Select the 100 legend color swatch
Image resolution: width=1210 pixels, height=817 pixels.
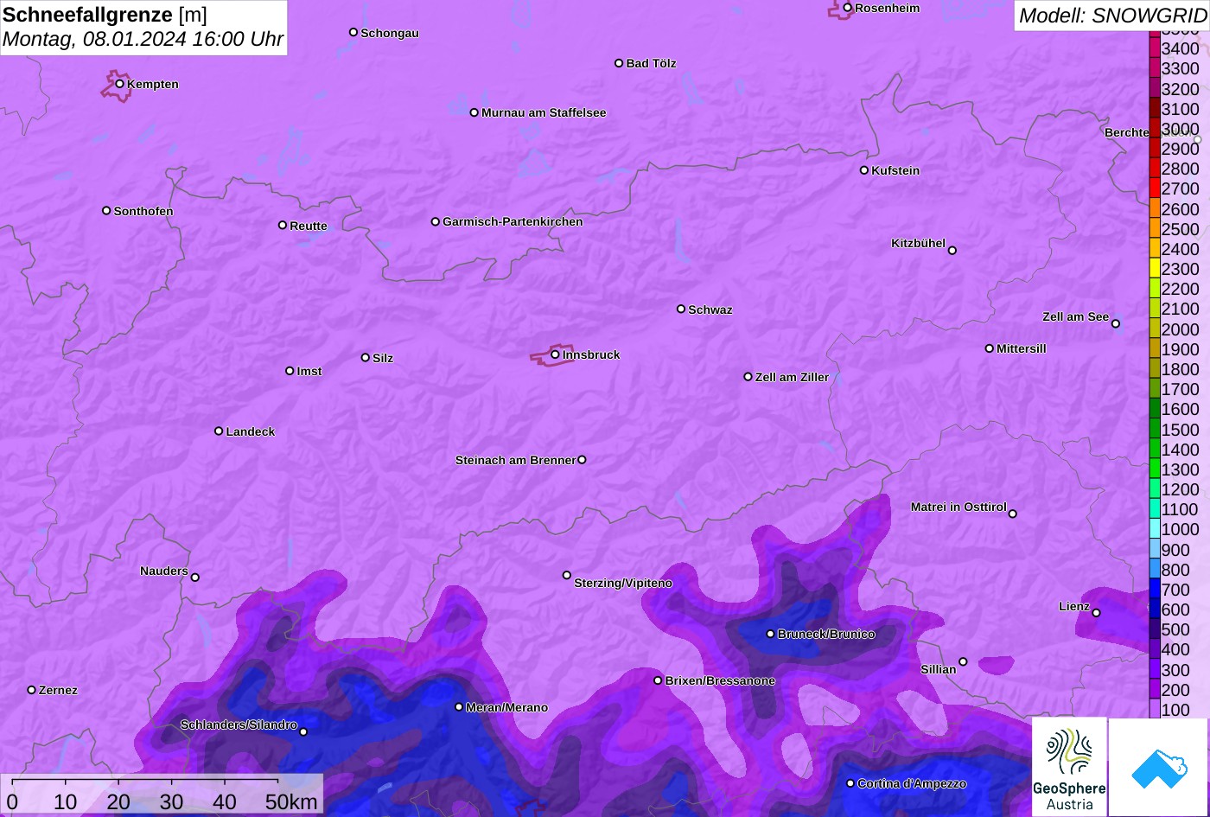pos(1155,709)
